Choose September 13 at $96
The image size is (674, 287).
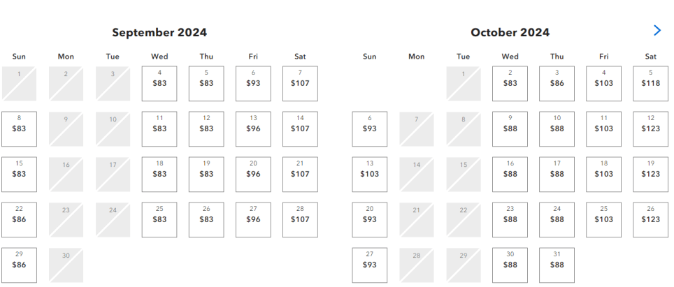tap(253, 129)
